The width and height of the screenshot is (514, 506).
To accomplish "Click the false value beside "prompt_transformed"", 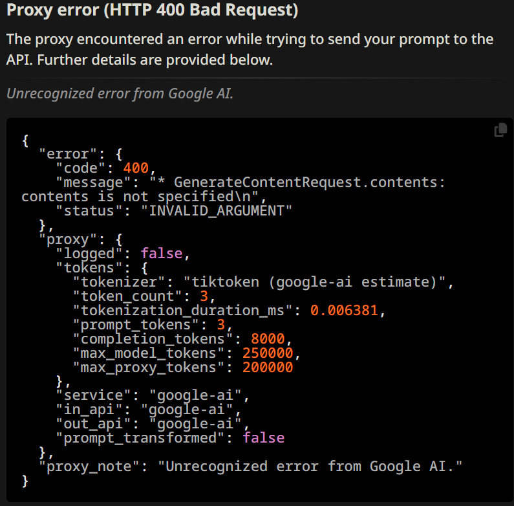I will (x=263, y=438).
